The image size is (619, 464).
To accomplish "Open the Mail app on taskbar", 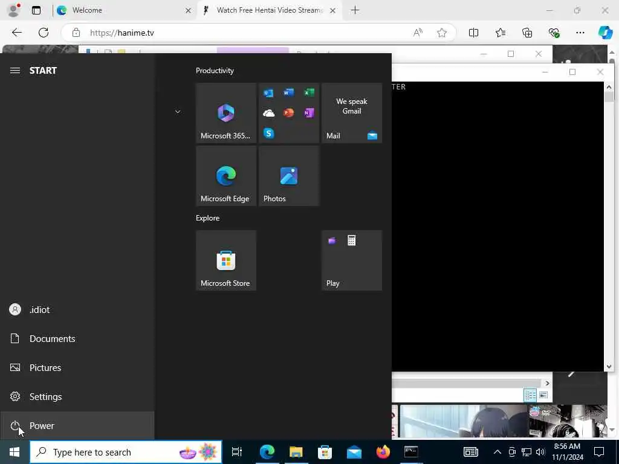I will [x=354, y=452].
